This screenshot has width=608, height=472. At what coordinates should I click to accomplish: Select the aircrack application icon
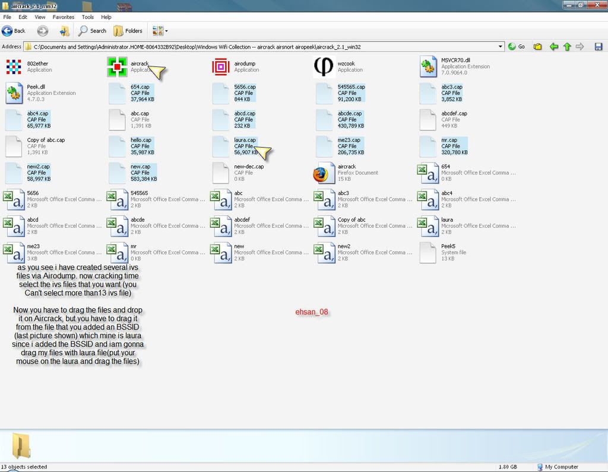point(117,66)
